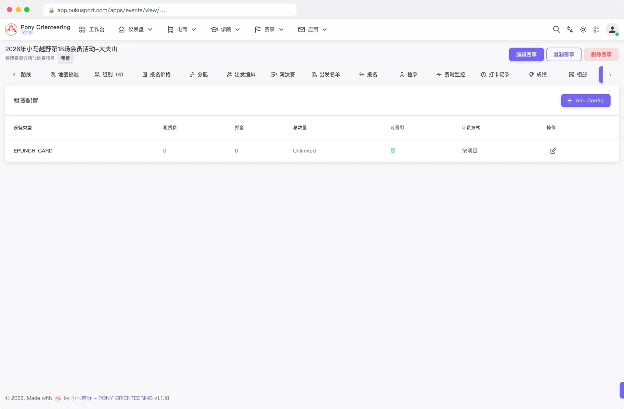Switch to the 路线 tab
This screenshot has height=409, width=624.
click(x=26, y=75)
